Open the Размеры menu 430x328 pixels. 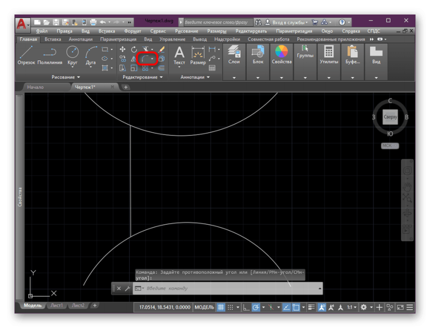(217, 31)
